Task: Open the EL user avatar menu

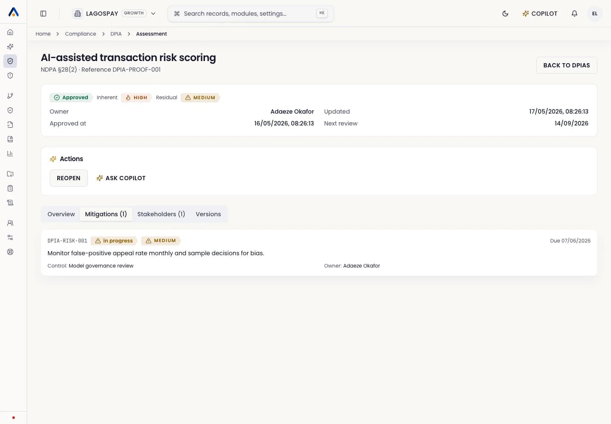Action: (595, 14)
